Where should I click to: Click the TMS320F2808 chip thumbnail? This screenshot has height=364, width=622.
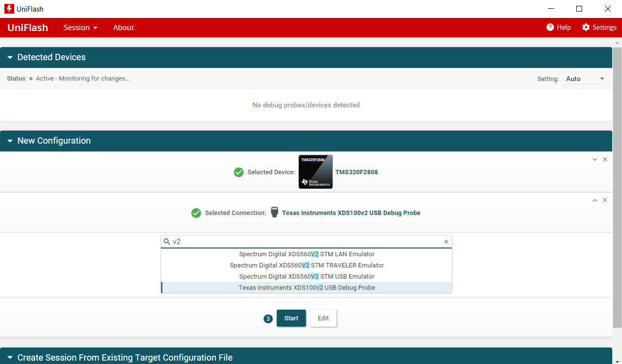(316, 172)
